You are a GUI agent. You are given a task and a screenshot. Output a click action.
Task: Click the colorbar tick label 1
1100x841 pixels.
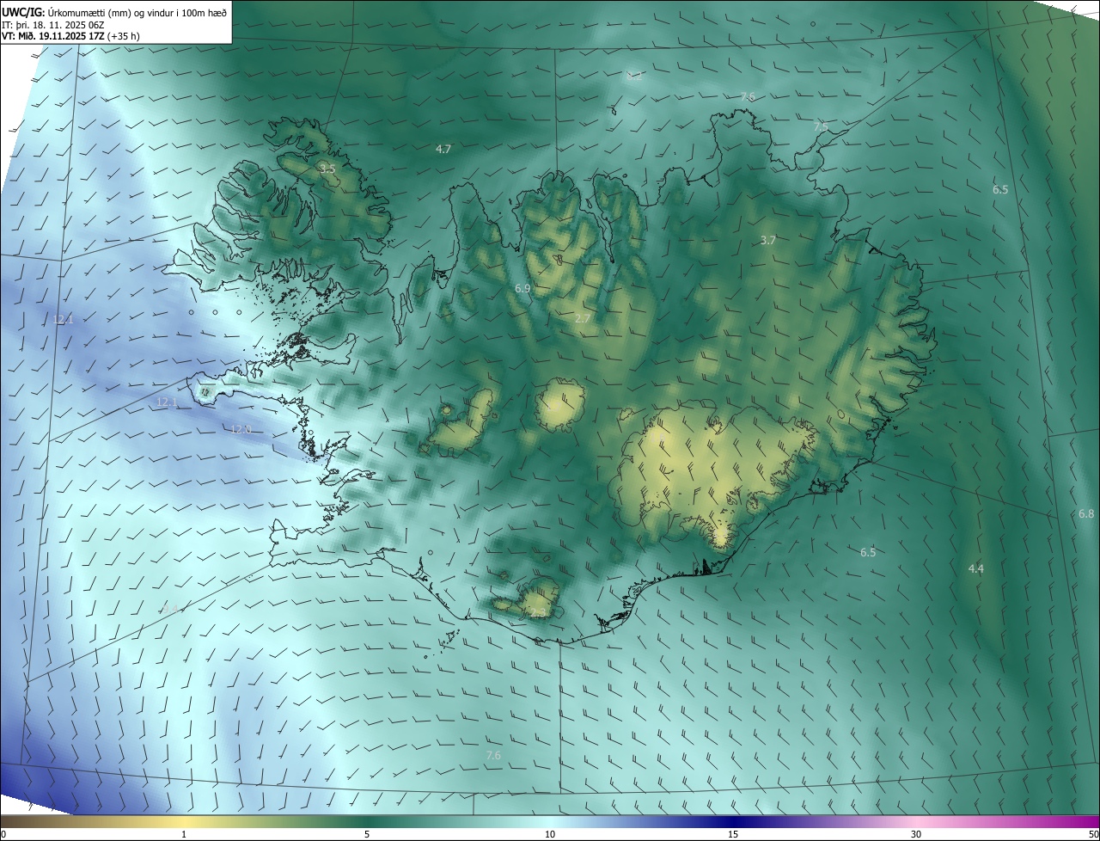coord(184,835)
